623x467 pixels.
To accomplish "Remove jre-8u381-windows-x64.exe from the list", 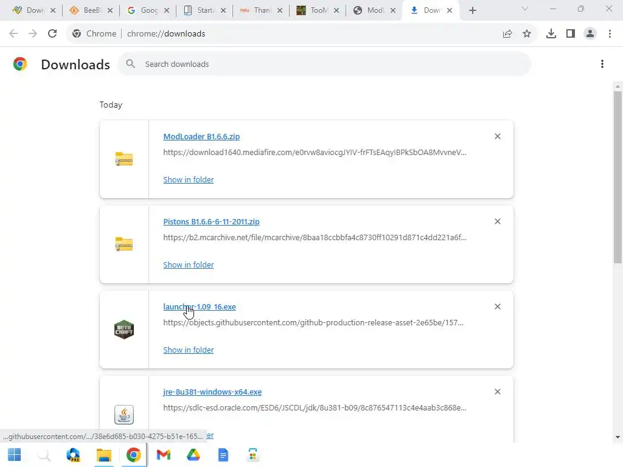I will click(x=498, y=392).
